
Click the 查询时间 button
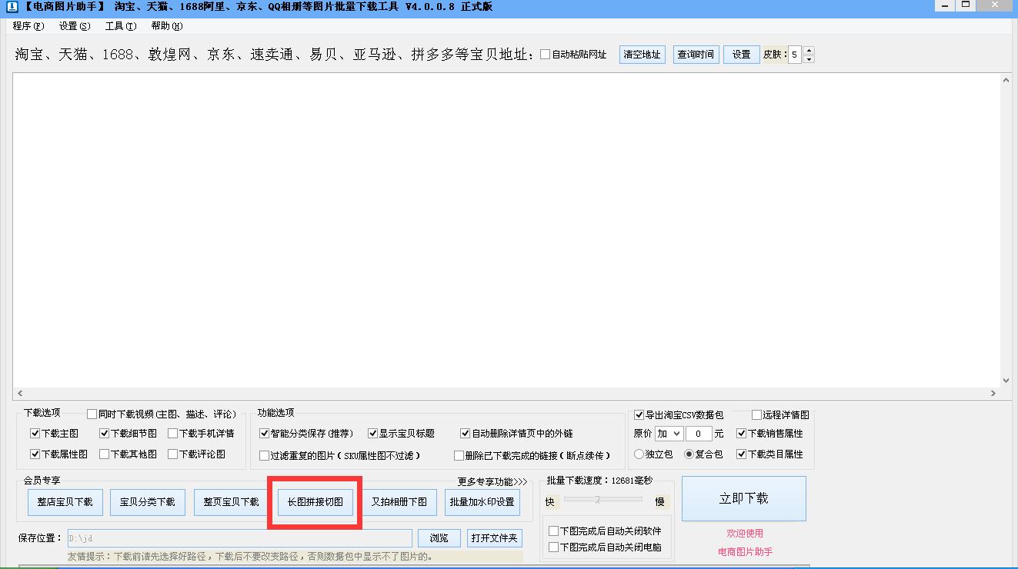tap(695, 54)
